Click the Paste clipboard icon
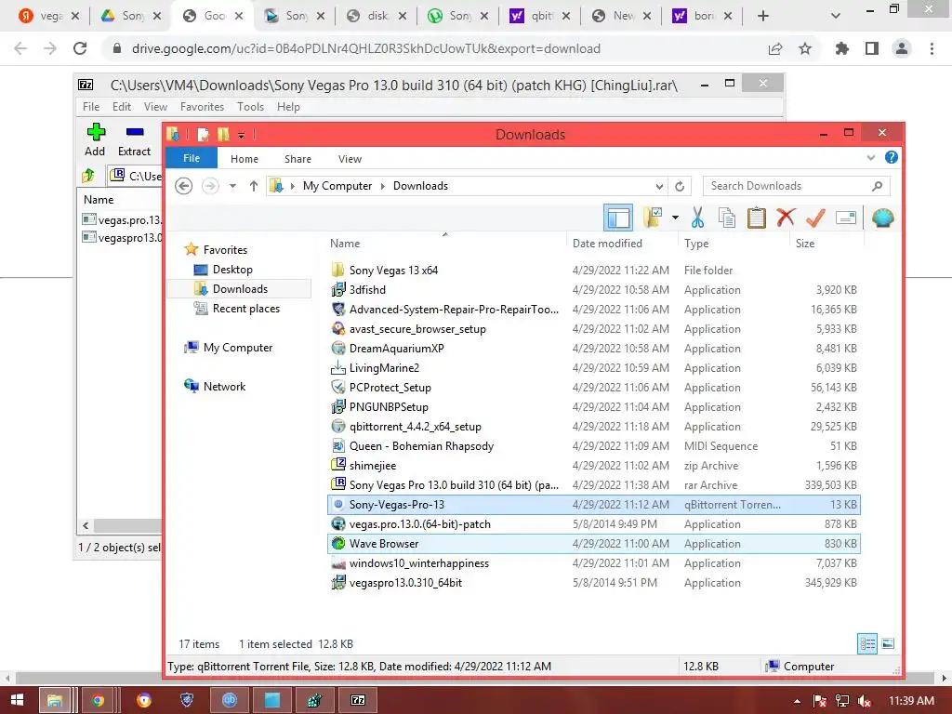The image size is (952, 714). click(x=756, y=218)
